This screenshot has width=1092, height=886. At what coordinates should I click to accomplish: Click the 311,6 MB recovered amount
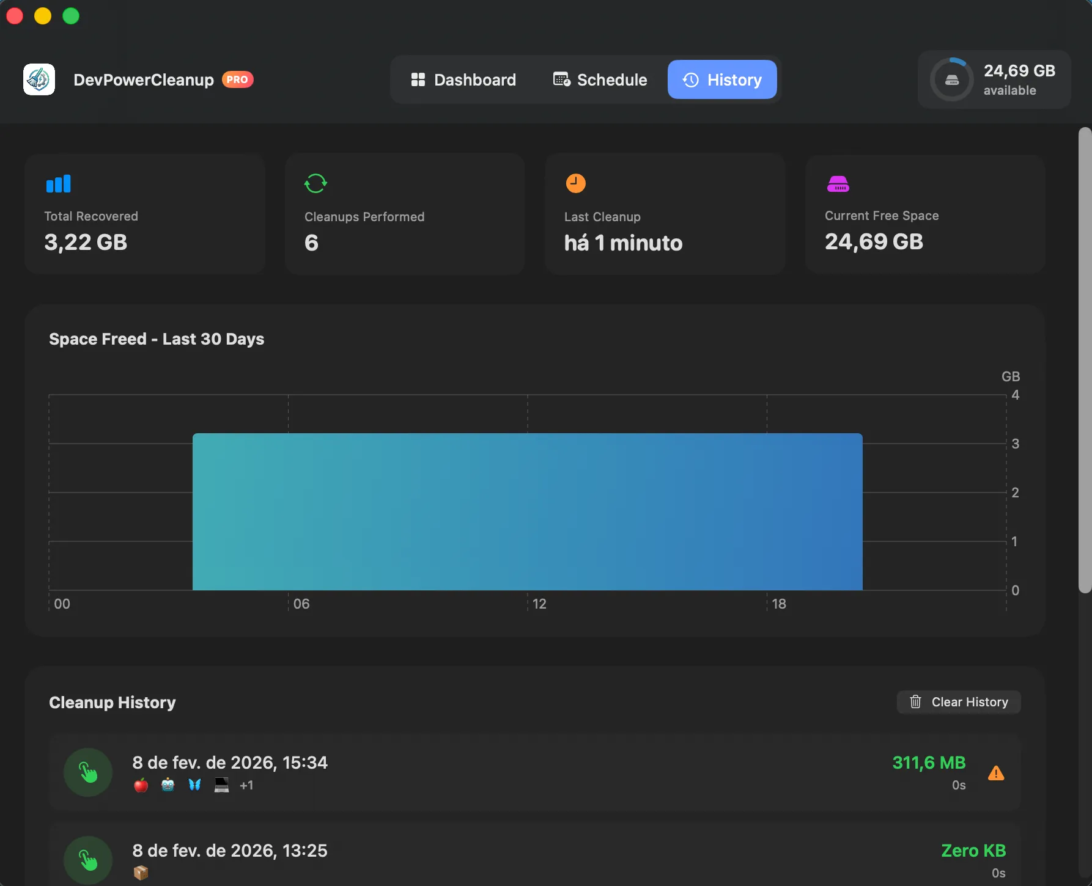point(928,763)
